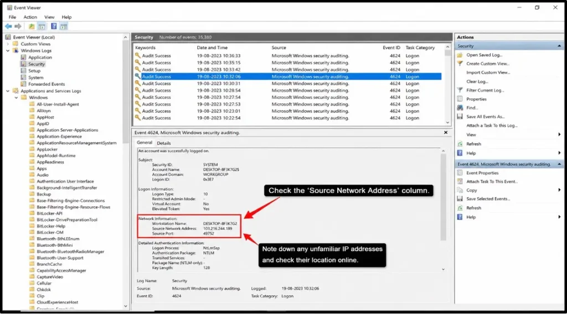This screenshot has width=567, height=314.
Task: Sort by the Date and Time column header
Action: click(212, 48)
